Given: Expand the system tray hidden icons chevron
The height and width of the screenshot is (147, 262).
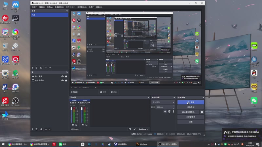Looking at the screenshot, I should [x=209, y=144].
